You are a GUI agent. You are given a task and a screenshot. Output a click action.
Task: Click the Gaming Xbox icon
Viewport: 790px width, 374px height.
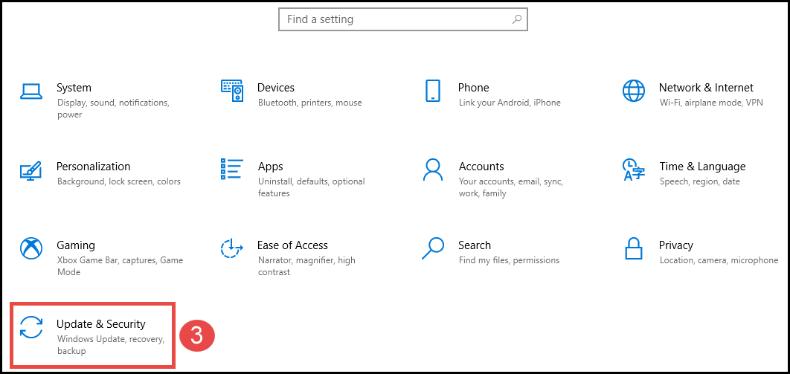[30, 248]
